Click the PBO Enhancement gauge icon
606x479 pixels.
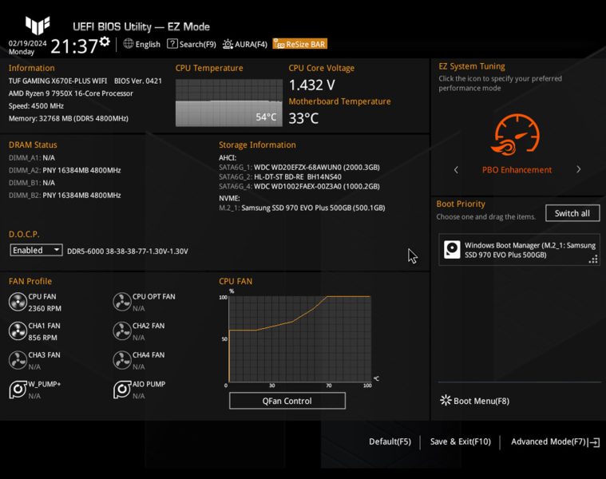click(517, 134)
